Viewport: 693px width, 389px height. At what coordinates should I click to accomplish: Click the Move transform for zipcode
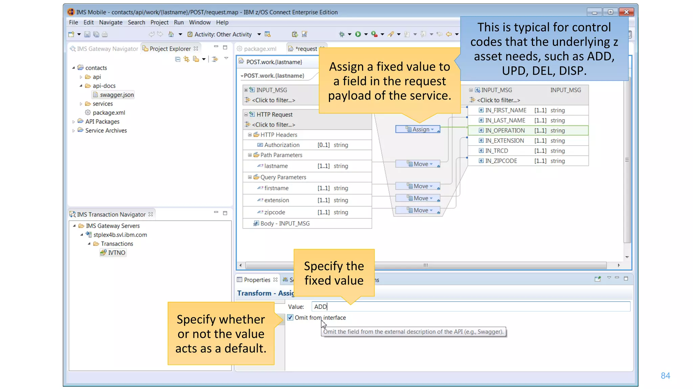tap(418, 210)
